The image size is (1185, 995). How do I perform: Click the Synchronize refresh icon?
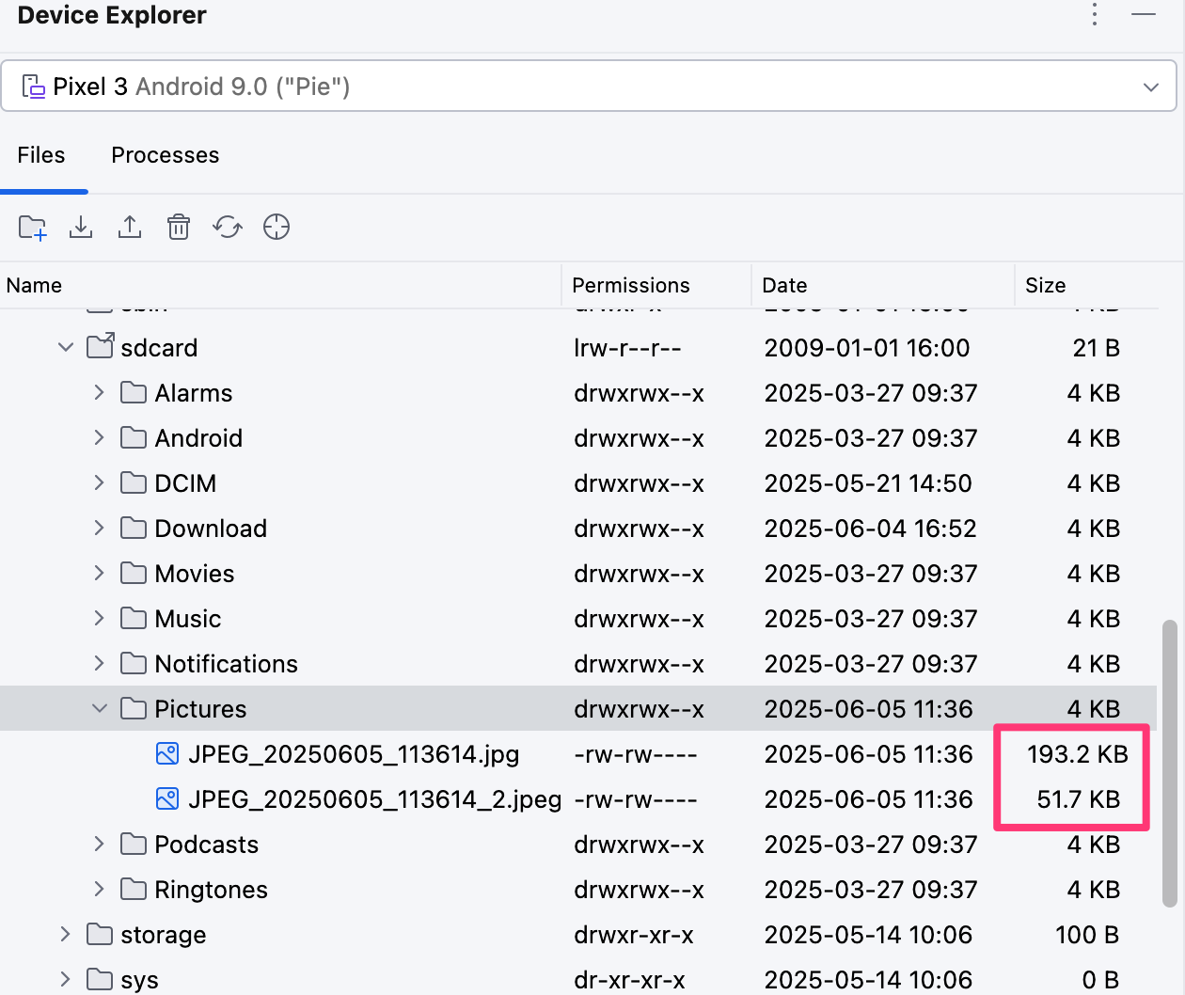(x=228, y=228)
